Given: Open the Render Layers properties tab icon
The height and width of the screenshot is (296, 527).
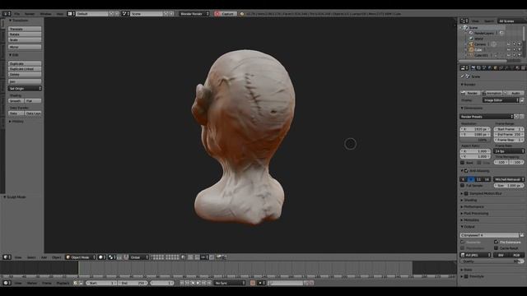Looking at the screenshot, I should (479, 67).
